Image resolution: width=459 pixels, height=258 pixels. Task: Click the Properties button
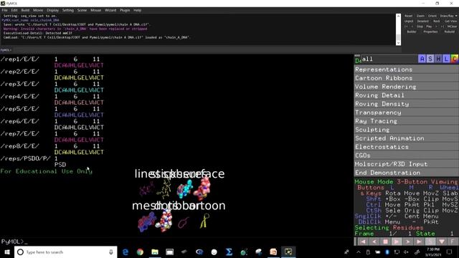(430, 32)
